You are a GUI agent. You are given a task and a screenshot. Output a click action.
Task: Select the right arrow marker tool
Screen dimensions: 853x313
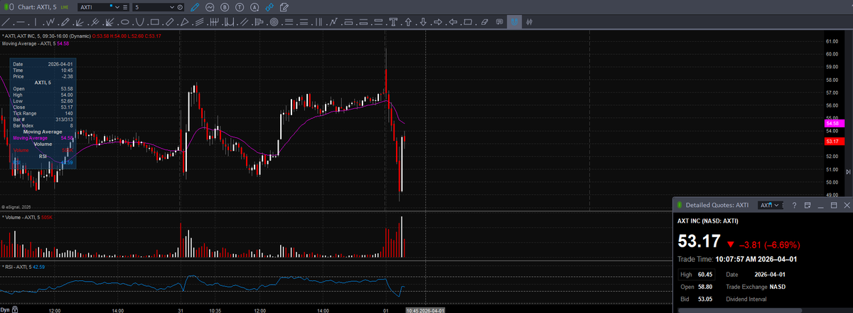[x=438, y=22]
